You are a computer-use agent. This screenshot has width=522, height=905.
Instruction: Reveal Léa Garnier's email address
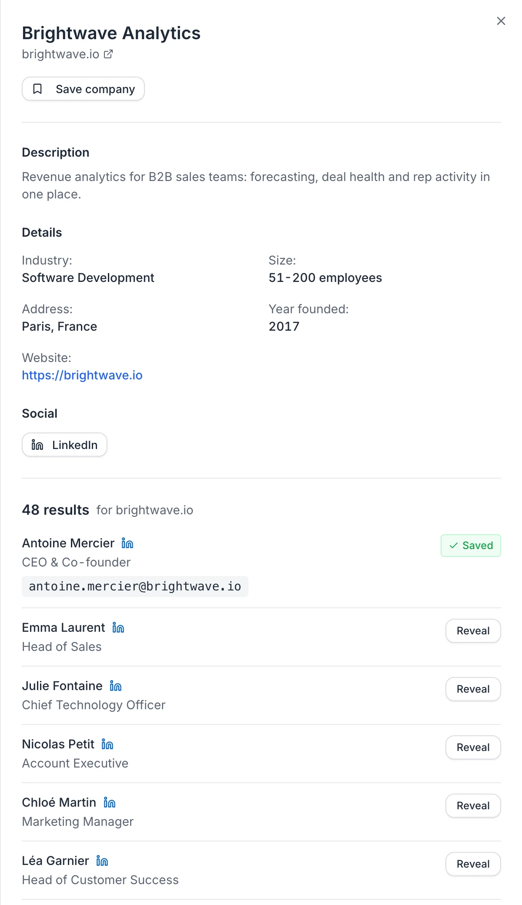point(473,864)
